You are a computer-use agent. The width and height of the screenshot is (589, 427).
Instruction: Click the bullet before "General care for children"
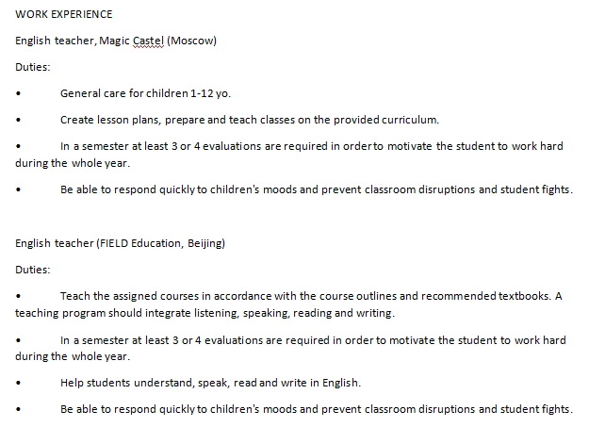coord(18,94)
